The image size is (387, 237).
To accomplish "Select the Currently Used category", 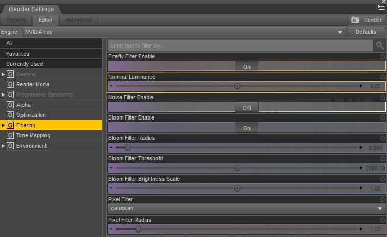I will (x=51, y=64).
